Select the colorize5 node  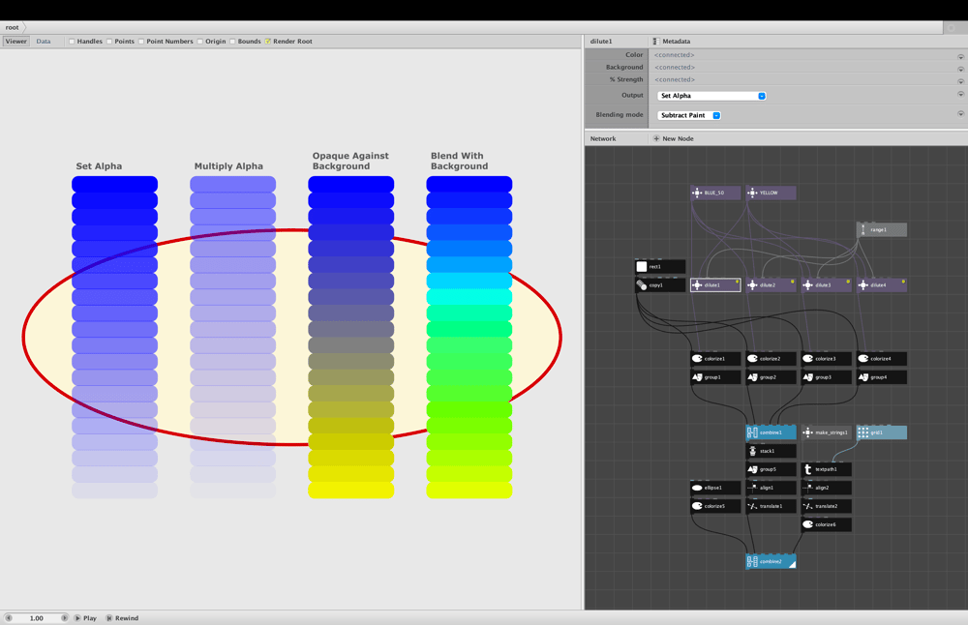[715, 506]
